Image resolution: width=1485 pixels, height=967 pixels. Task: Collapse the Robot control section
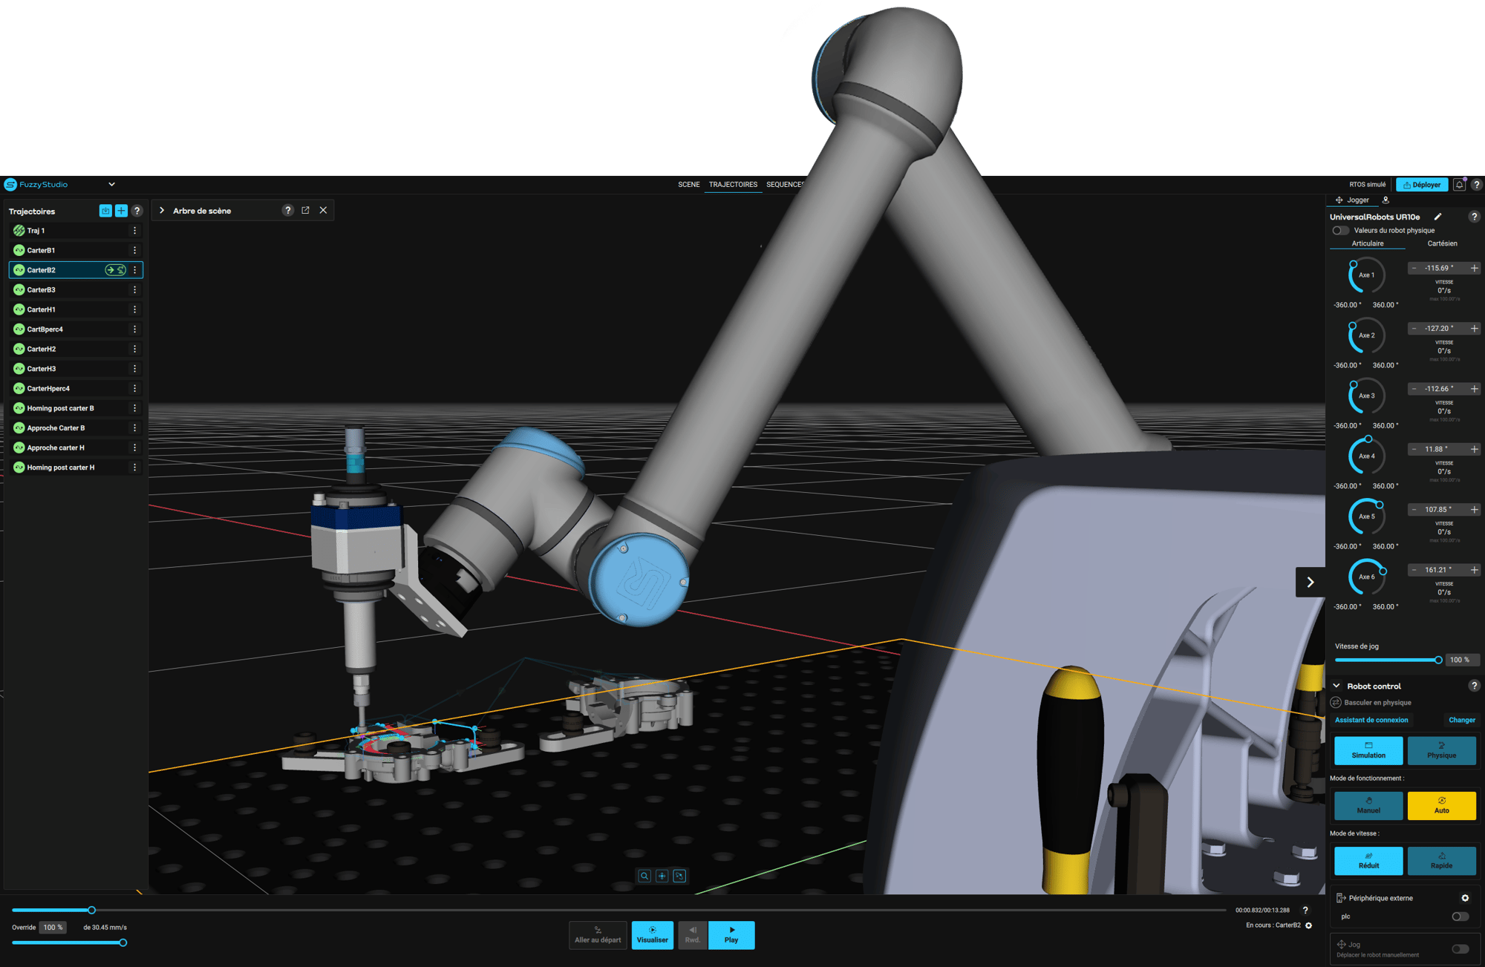(1336, 686)
